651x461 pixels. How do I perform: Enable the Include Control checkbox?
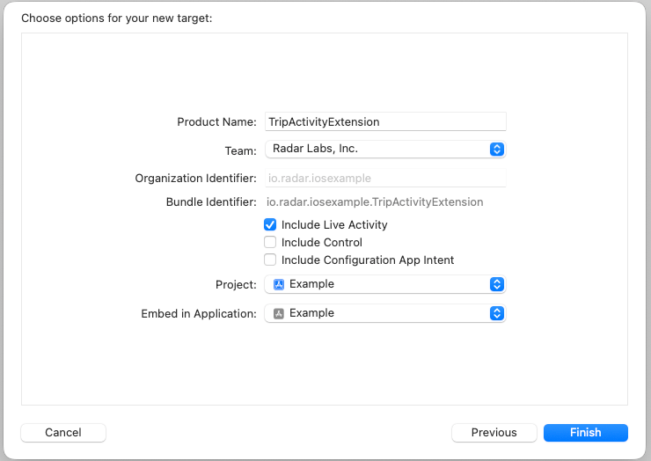click(270, 242)
